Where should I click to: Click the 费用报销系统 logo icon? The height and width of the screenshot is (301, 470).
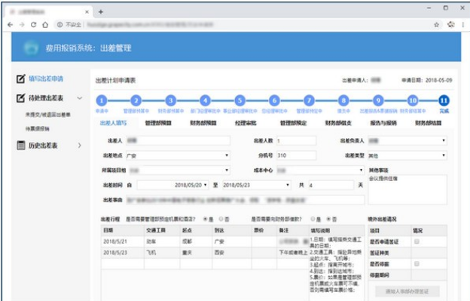point(31,48)
